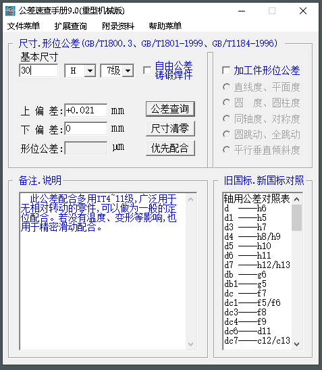
Task: Click the app icon in the title bar
Action: [10, 11]
